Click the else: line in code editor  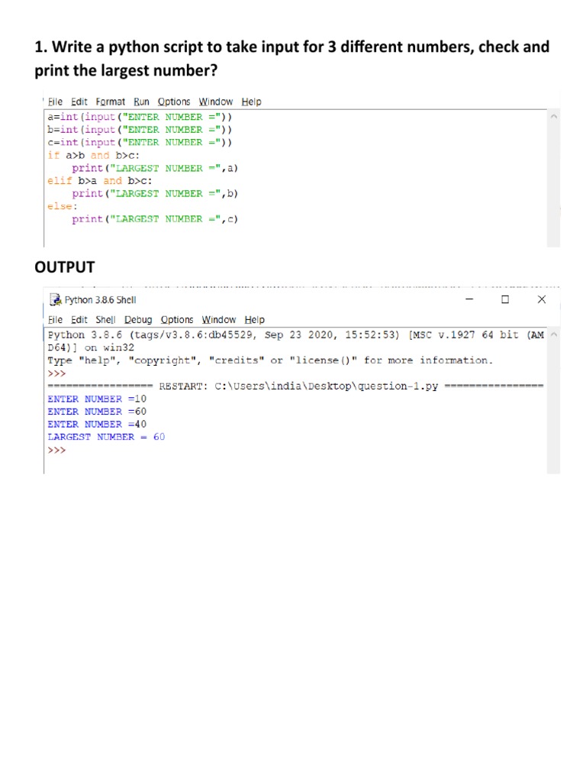pos(63,206)
